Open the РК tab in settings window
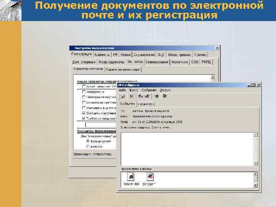This screenshot has height=207, width=276. coord(115,55)
